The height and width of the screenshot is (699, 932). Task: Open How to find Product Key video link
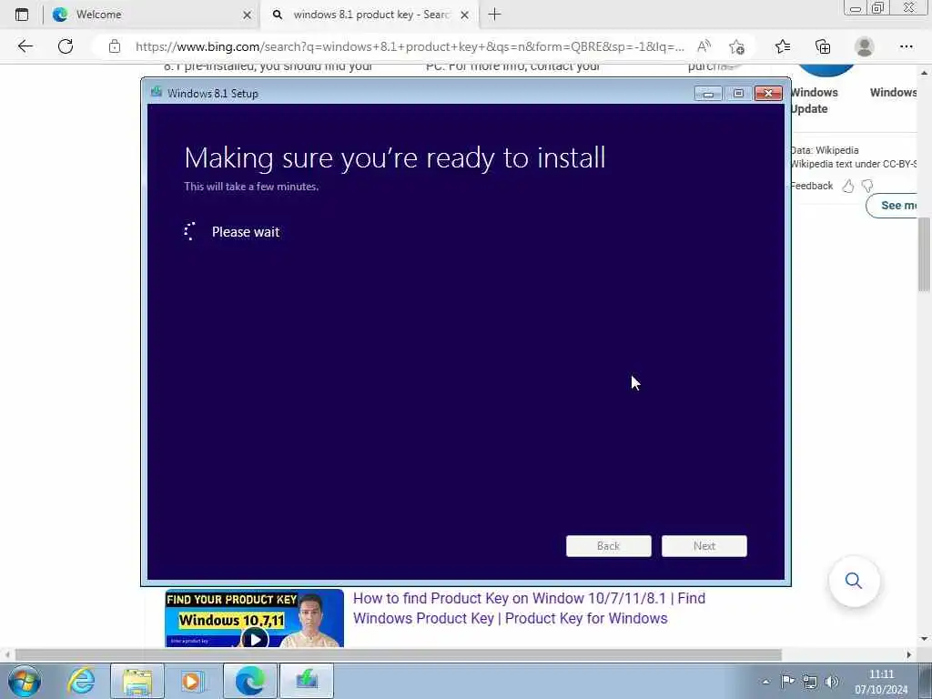[529, 608]
